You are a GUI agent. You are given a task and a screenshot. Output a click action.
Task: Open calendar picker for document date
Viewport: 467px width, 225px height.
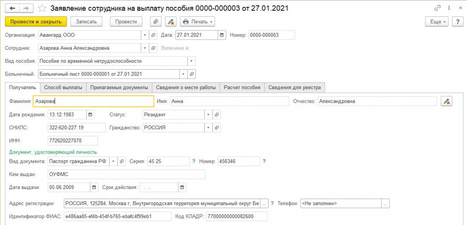click(x=222, y=35)
